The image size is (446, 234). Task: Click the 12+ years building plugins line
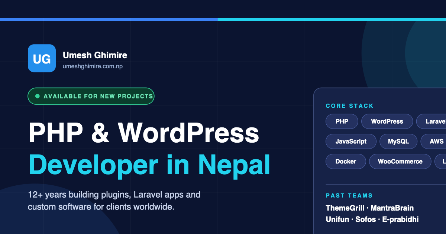tap(114, 195)
